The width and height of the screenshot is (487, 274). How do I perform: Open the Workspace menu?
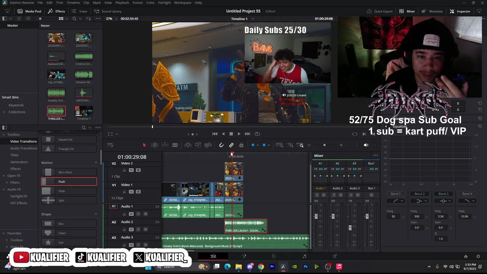[x=183, y=3]
